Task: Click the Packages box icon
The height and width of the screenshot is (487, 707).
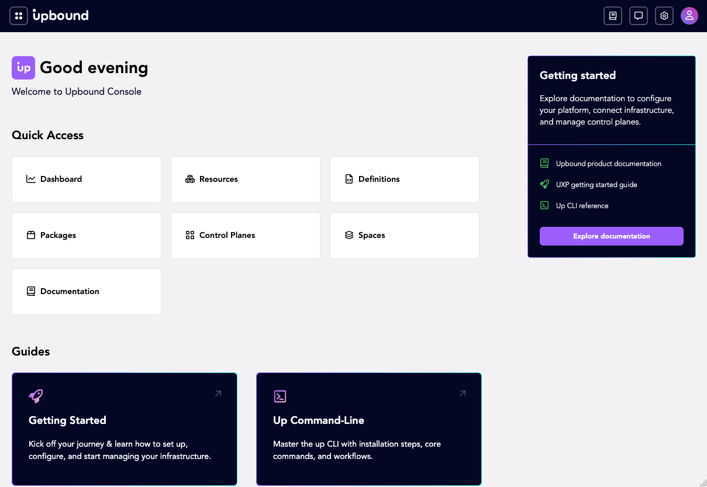Action: 31,235
